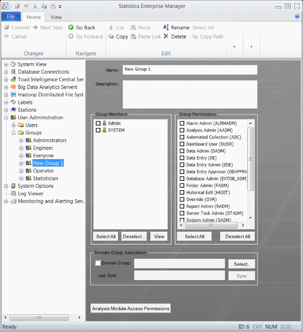Click the Rename icon in ribbon
Viewport: 303px width, 332px height.
166,28
